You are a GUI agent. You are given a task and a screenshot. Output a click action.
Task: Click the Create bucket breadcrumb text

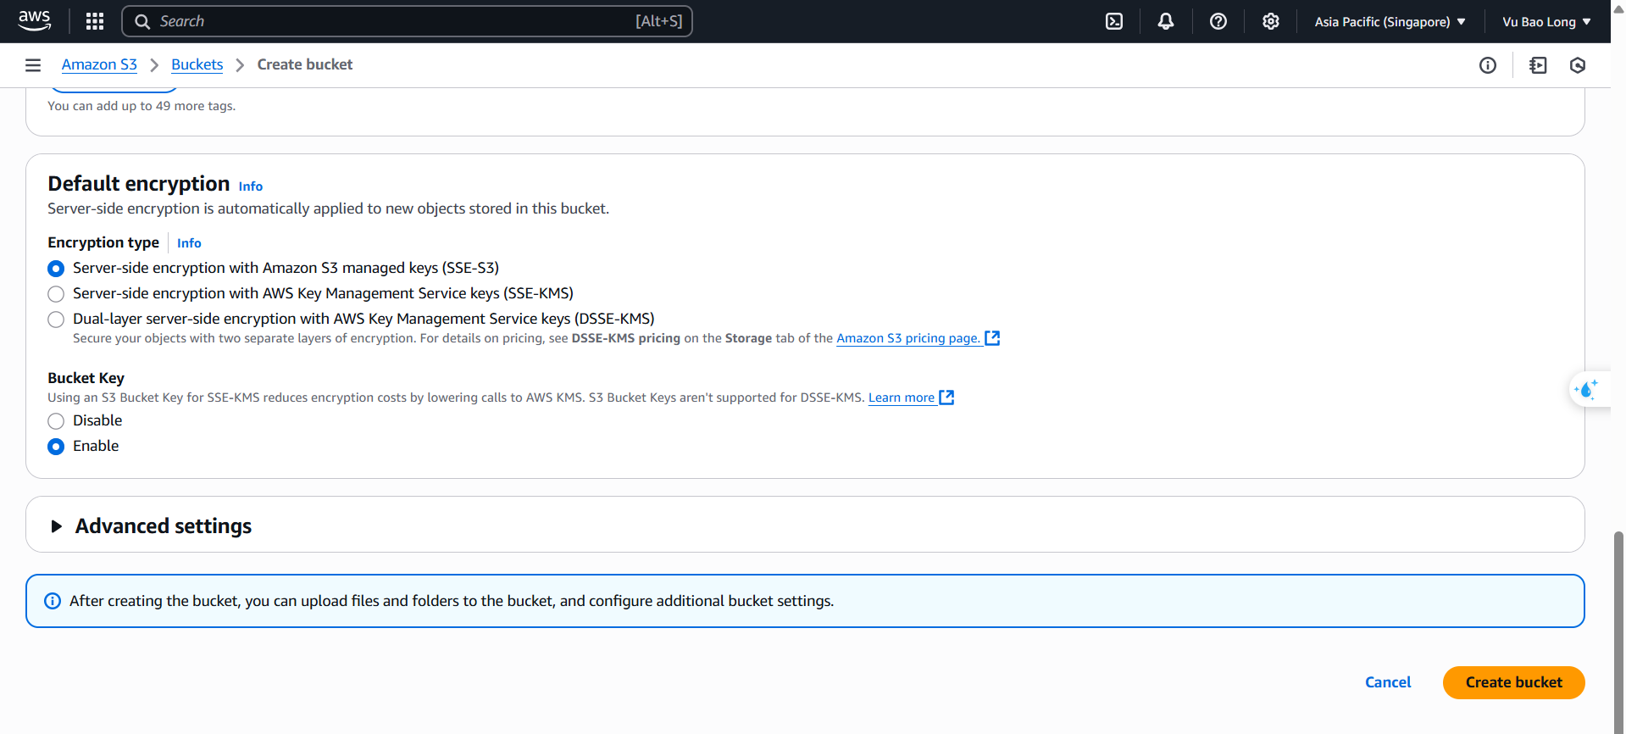pyautogui.click(x=305, y=64)
